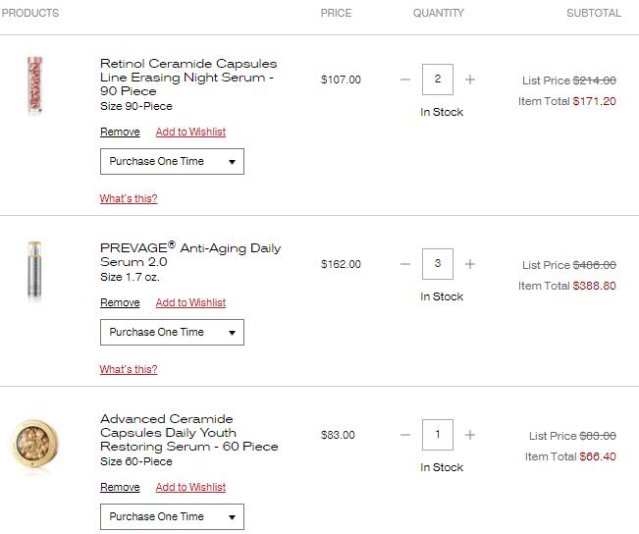Image resolution: width=639 pixels, height=534 pixels.
Task: Add PREVAGE serum to Wishlist
Action: click(190, 302)
